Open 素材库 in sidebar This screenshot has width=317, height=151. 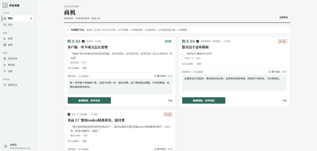coord(17,65)
